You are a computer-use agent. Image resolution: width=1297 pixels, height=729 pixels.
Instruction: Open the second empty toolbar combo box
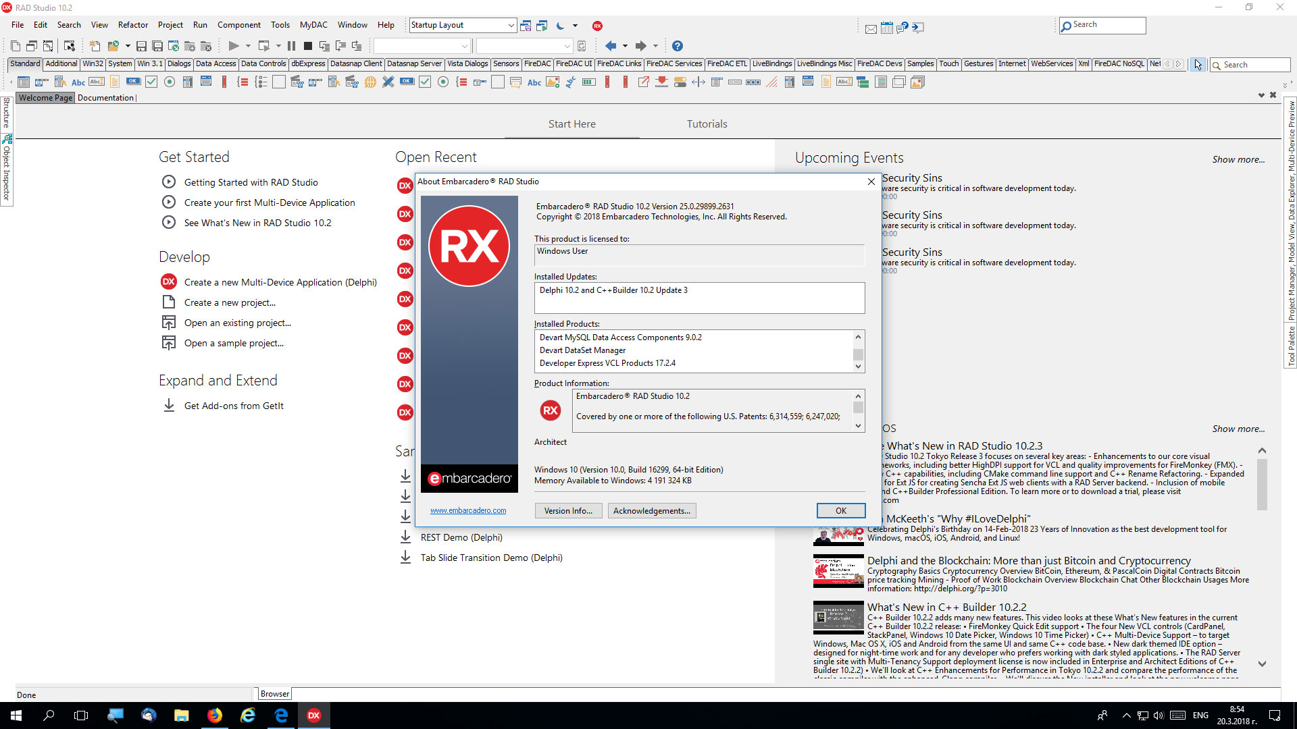tap(524, 46)
